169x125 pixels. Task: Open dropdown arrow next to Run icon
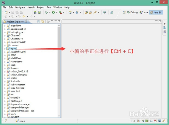pyautogui.click(x=57, y=12)
